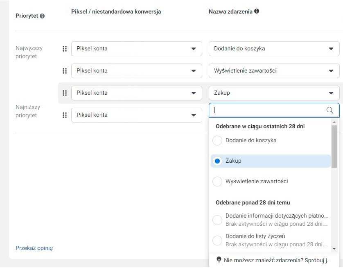Click Nie możesz znaleźć zdarzenia hint link

click(x=277, y=260)
